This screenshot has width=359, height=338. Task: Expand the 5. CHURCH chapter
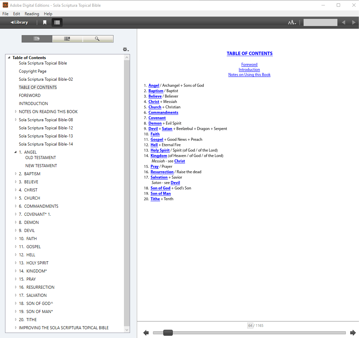click(16, 198)
